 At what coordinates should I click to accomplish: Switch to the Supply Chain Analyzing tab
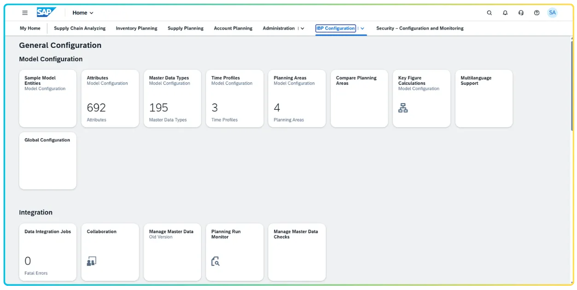point(79,28)
